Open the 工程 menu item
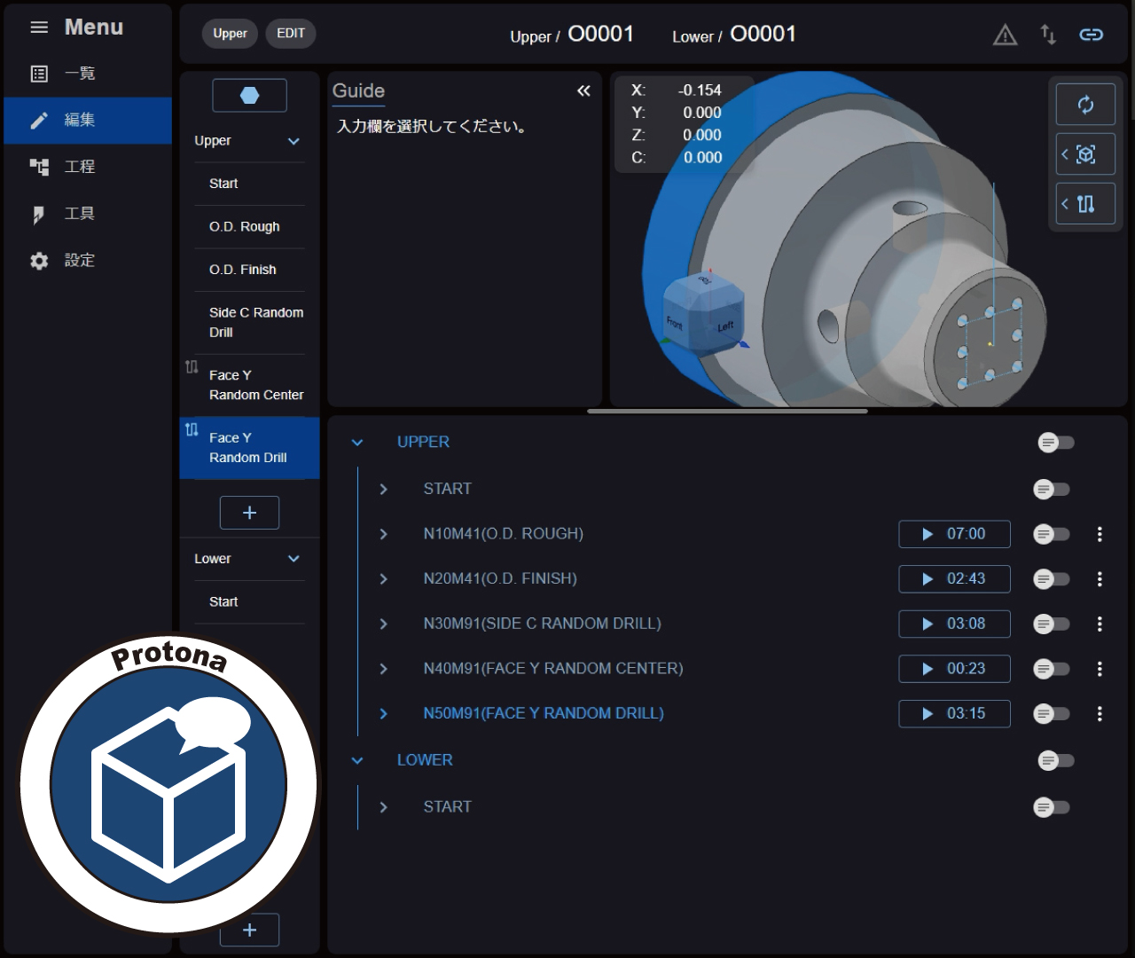This screenshot has width=1135, height=958. coord(79,167)
